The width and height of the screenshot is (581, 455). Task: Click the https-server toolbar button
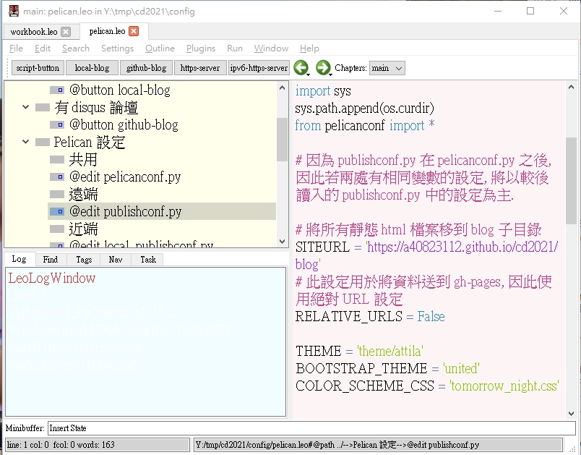click(200, 68)
